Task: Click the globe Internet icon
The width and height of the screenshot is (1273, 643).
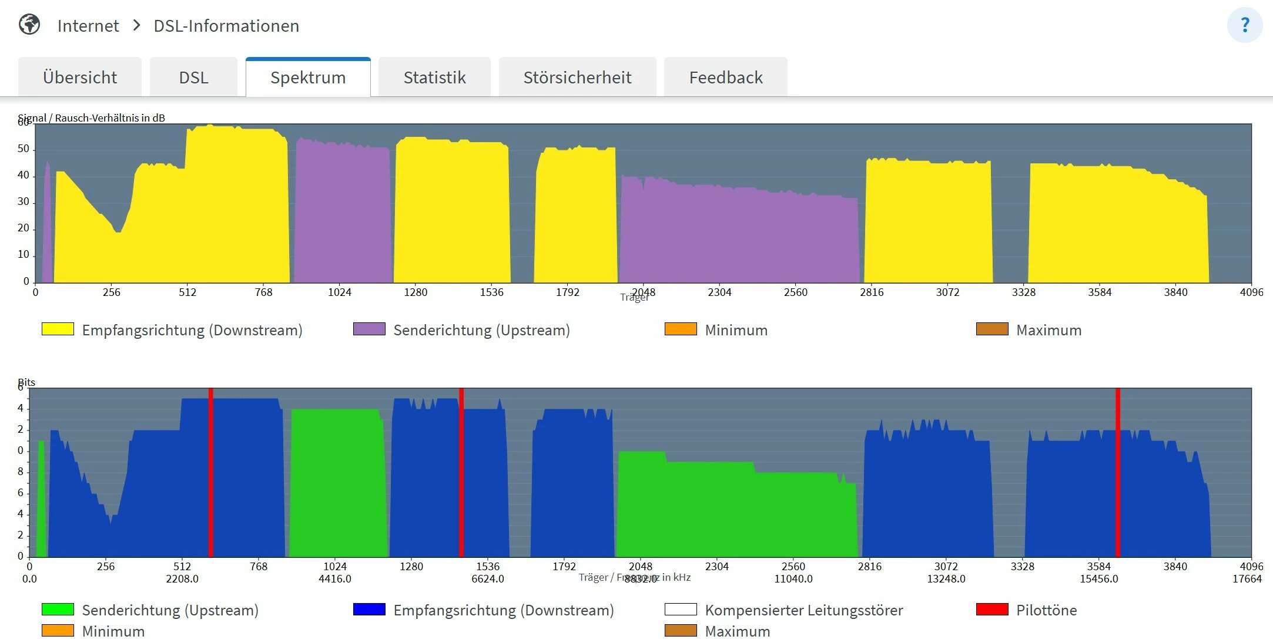Action: pyautogui.click(x=29, y=25)
